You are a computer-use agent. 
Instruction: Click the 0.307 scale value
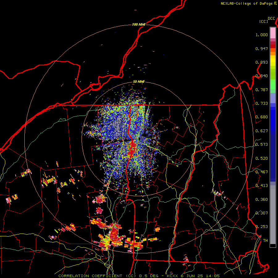coord(262,213)
